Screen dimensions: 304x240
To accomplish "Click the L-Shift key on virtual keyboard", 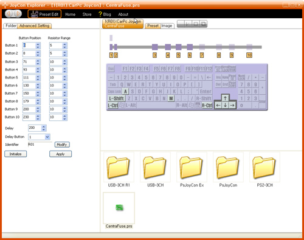I will 116,98.
